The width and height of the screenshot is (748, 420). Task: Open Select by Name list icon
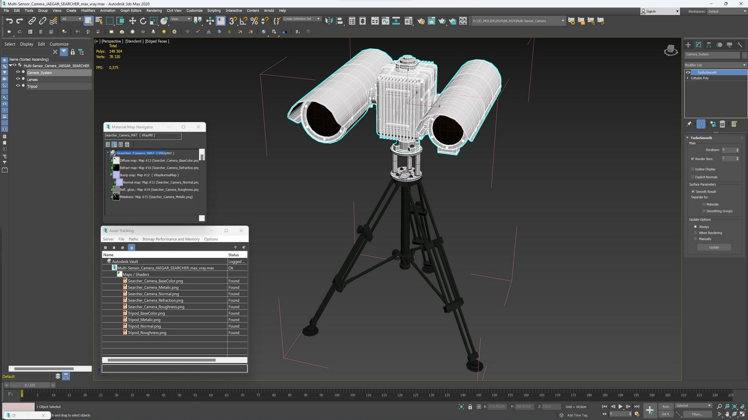(x=99, y=21)
